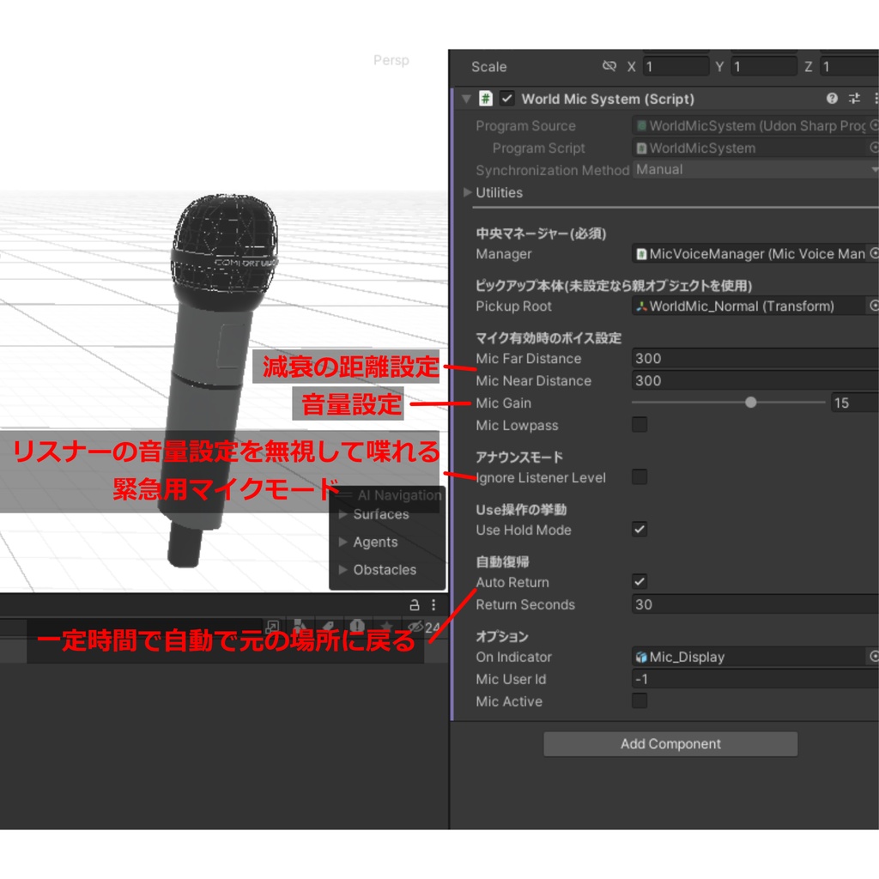This screenshot has height=879, width=879.
Task: Uncheck the Auto Return option
Action: pyautogui.click(x=640, y=581)
